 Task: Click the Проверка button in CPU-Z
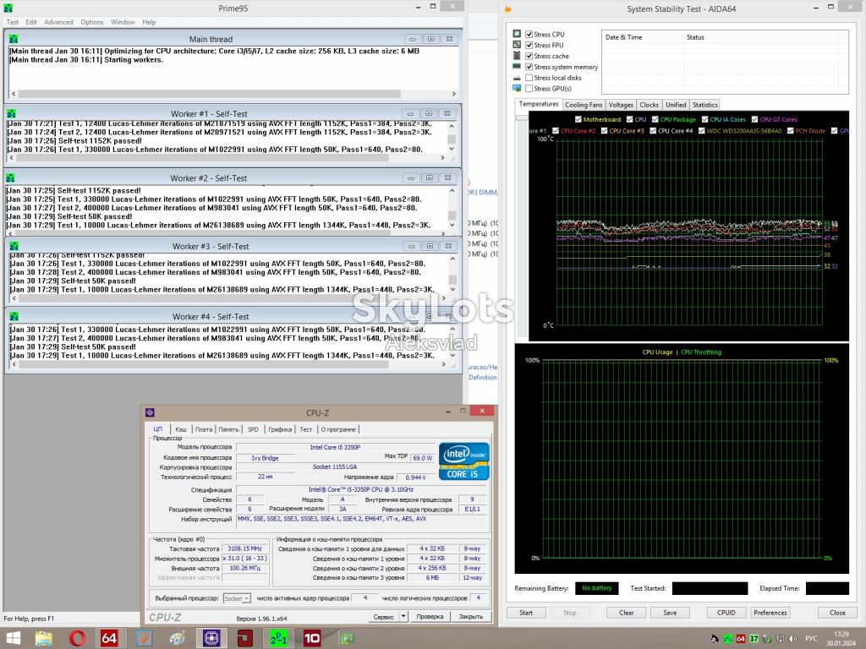click(x=430, y=616)
